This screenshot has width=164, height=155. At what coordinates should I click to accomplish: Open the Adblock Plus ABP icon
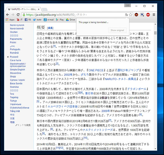pyautogui.click(x=148, y=15)
